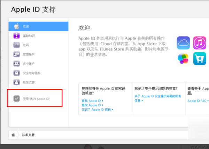Click the 联系支持 person icon
This screenshot has width=209, height=149.
pyautogui.click(x=16, y=82)
